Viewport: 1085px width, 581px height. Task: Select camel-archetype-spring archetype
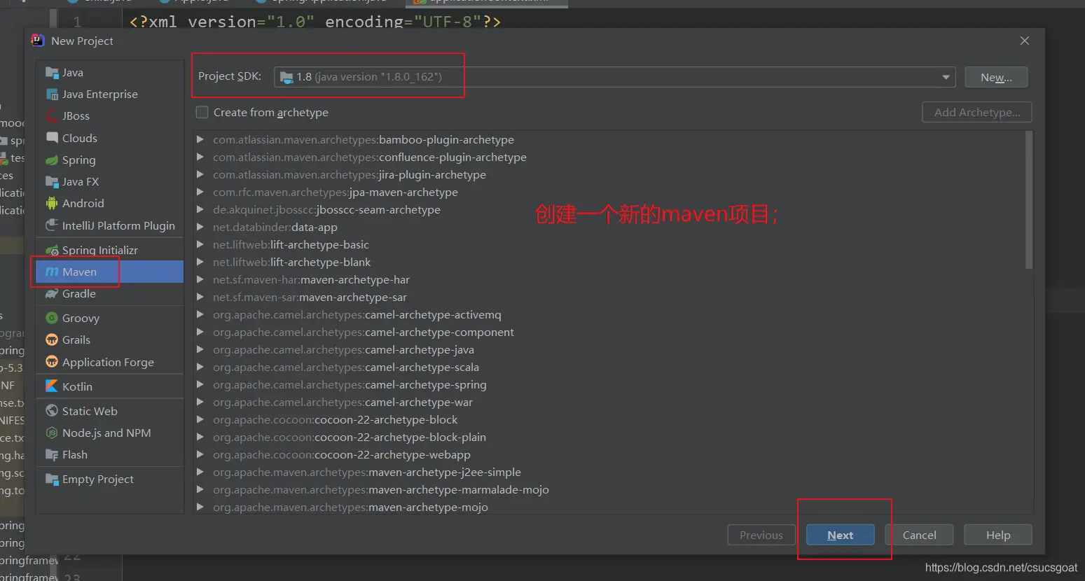click(x=350, y=384)
